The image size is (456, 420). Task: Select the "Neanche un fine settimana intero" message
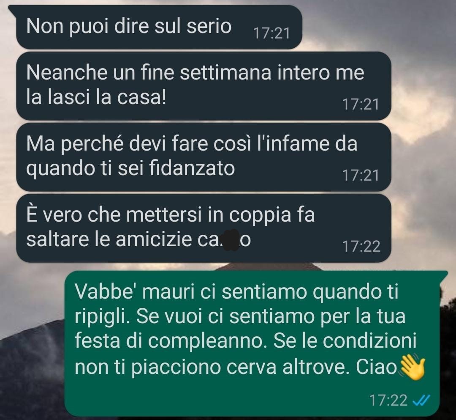coord(204,85)
